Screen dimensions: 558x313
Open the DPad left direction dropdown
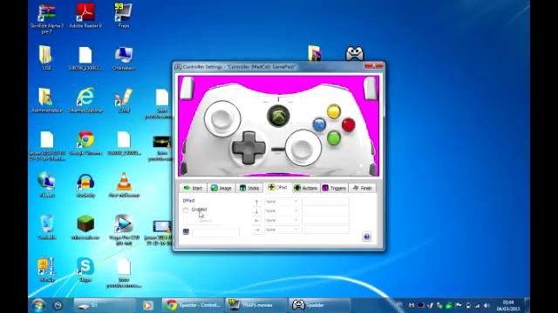coord(281,220)
